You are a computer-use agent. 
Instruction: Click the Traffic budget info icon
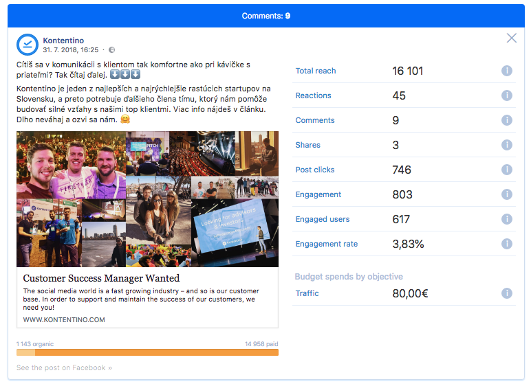click(x=507, y=293)
